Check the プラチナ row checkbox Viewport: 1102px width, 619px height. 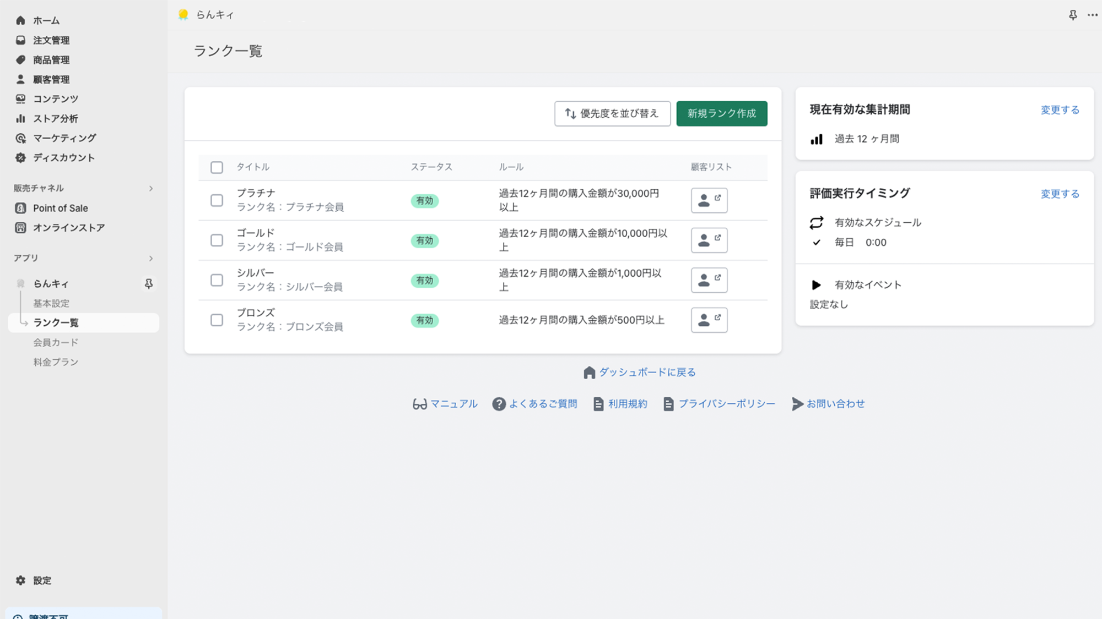pos(217,200)
